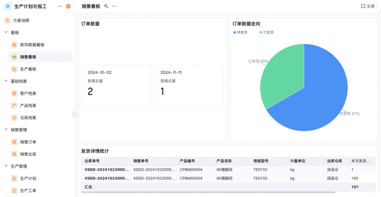Click the 方案说明 icon in sidebar
The width and height of the screenshot is (381, 197).
[x=7, y=21]
